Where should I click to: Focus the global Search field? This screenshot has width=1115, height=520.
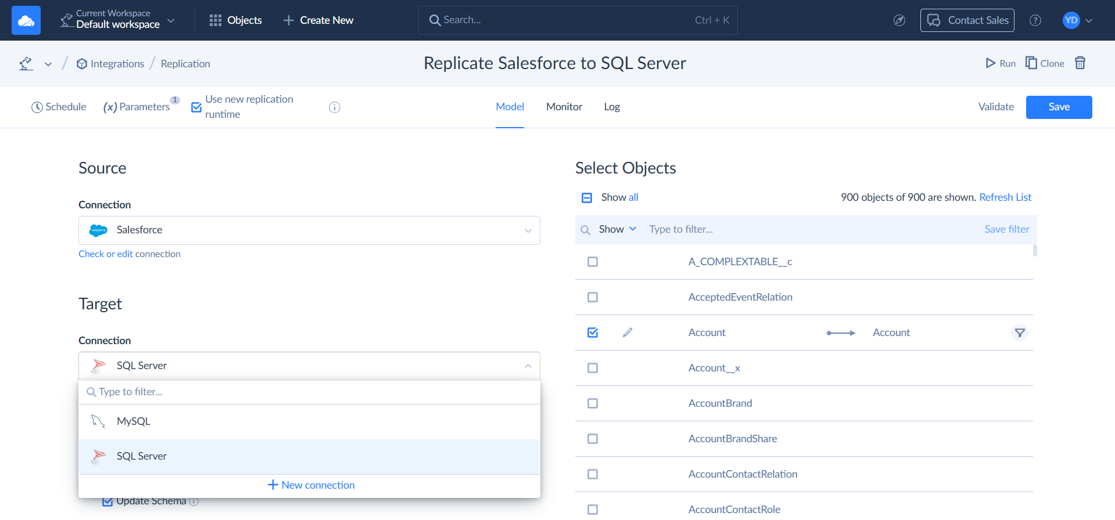pos(578,20)
